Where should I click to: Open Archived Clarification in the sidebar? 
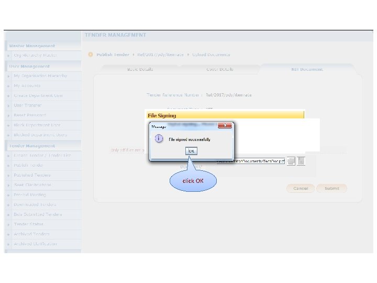35,244
